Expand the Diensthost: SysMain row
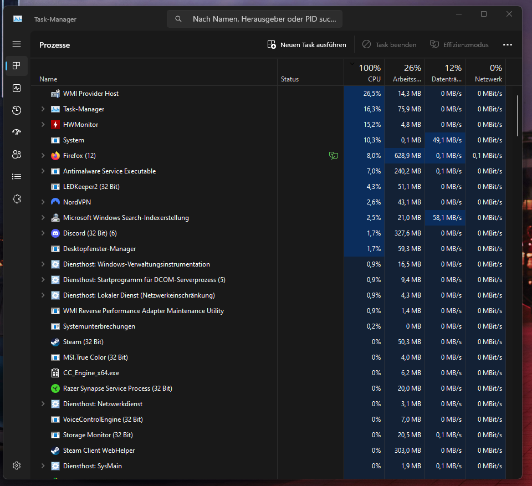 43,466
